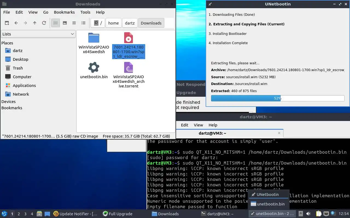The height and width of the screenshot is (218, 350).
Task: Open a new tab in file manager
Action: point(7,23)
